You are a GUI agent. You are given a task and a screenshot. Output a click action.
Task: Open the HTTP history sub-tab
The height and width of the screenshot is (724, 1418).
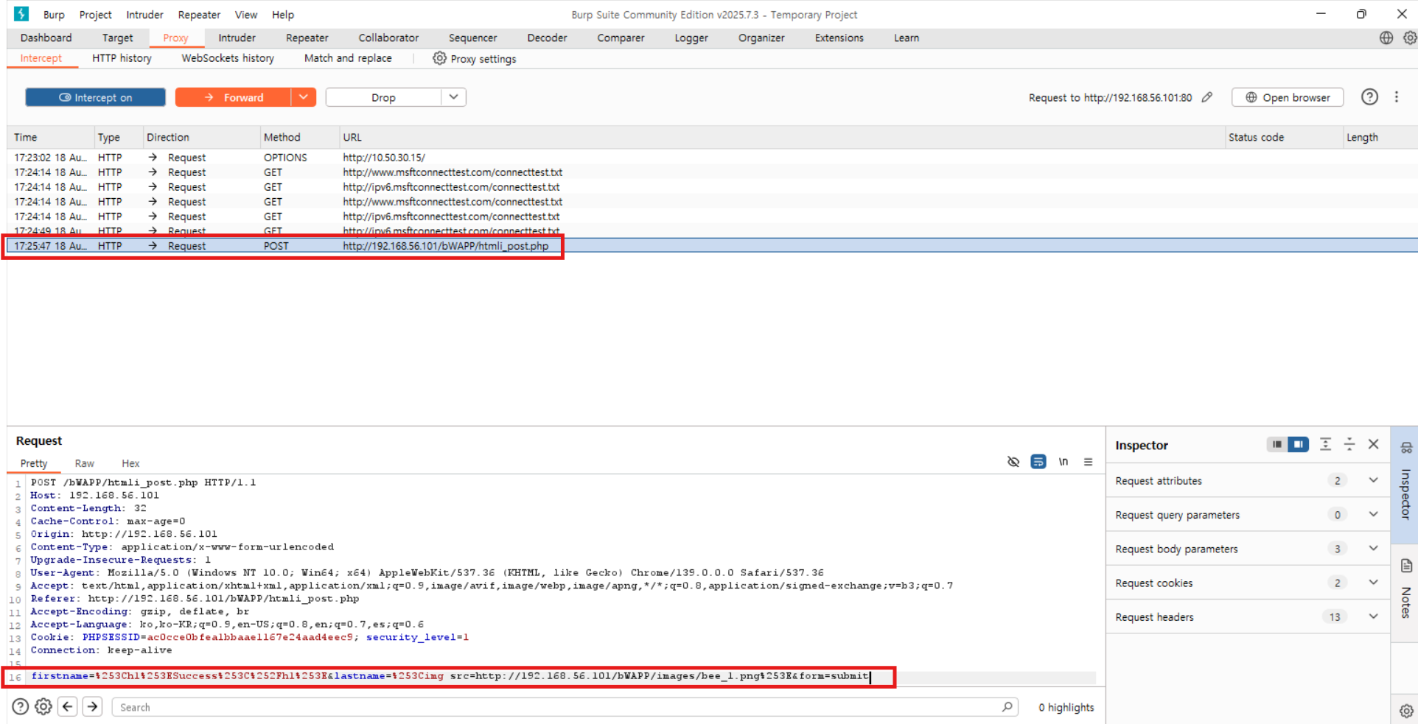(x=122, y=58)
